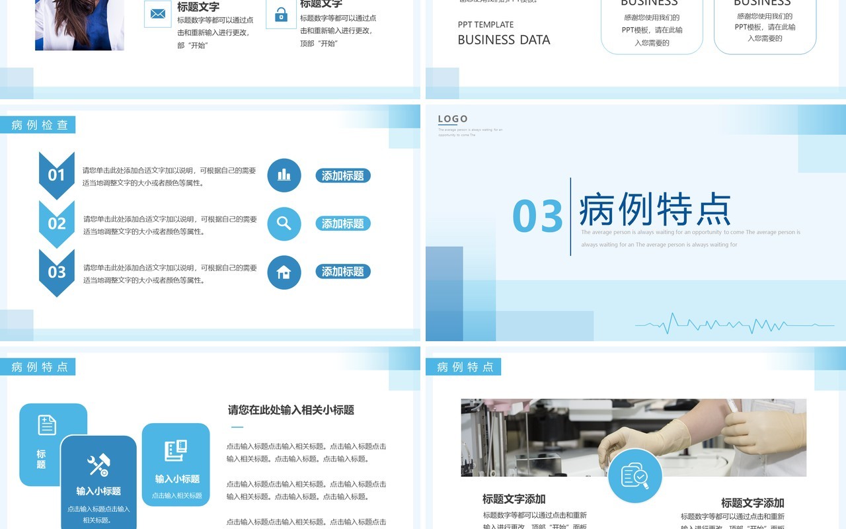Click the document checkmark icon on lab photo
The width and height of the screenshot is (846, 529).
point(635,475)
